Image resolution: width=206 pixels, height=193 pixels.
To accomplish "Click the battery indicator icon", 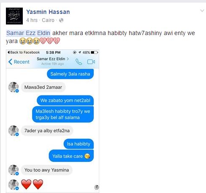I will (x=94, y=52).
